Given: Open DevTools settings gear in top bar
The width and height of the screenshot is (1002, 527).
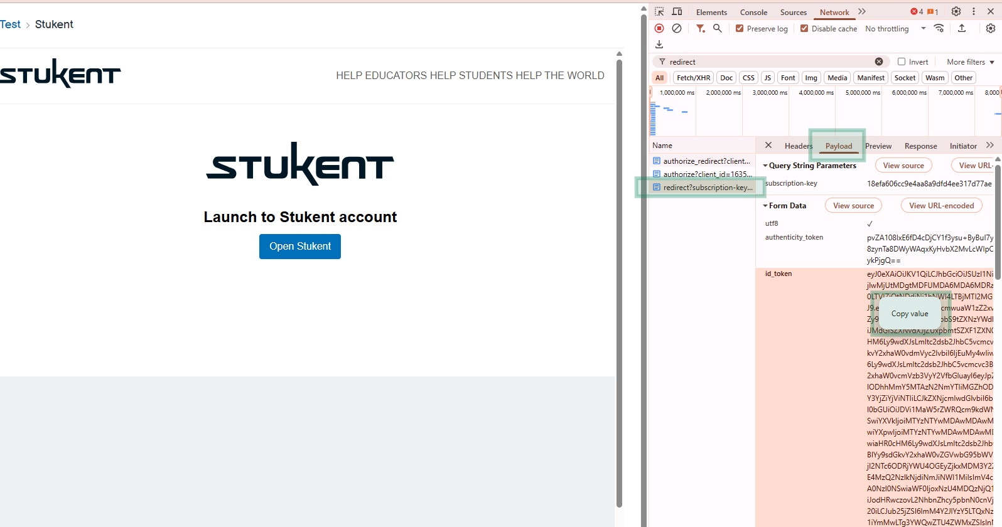Looking at the screenshot, I should pyautogui.click(x=956, y=12).
